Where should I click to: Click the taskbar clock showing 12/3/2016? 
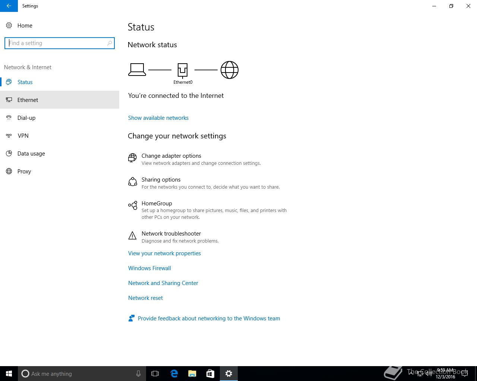(x=445, y=374)
